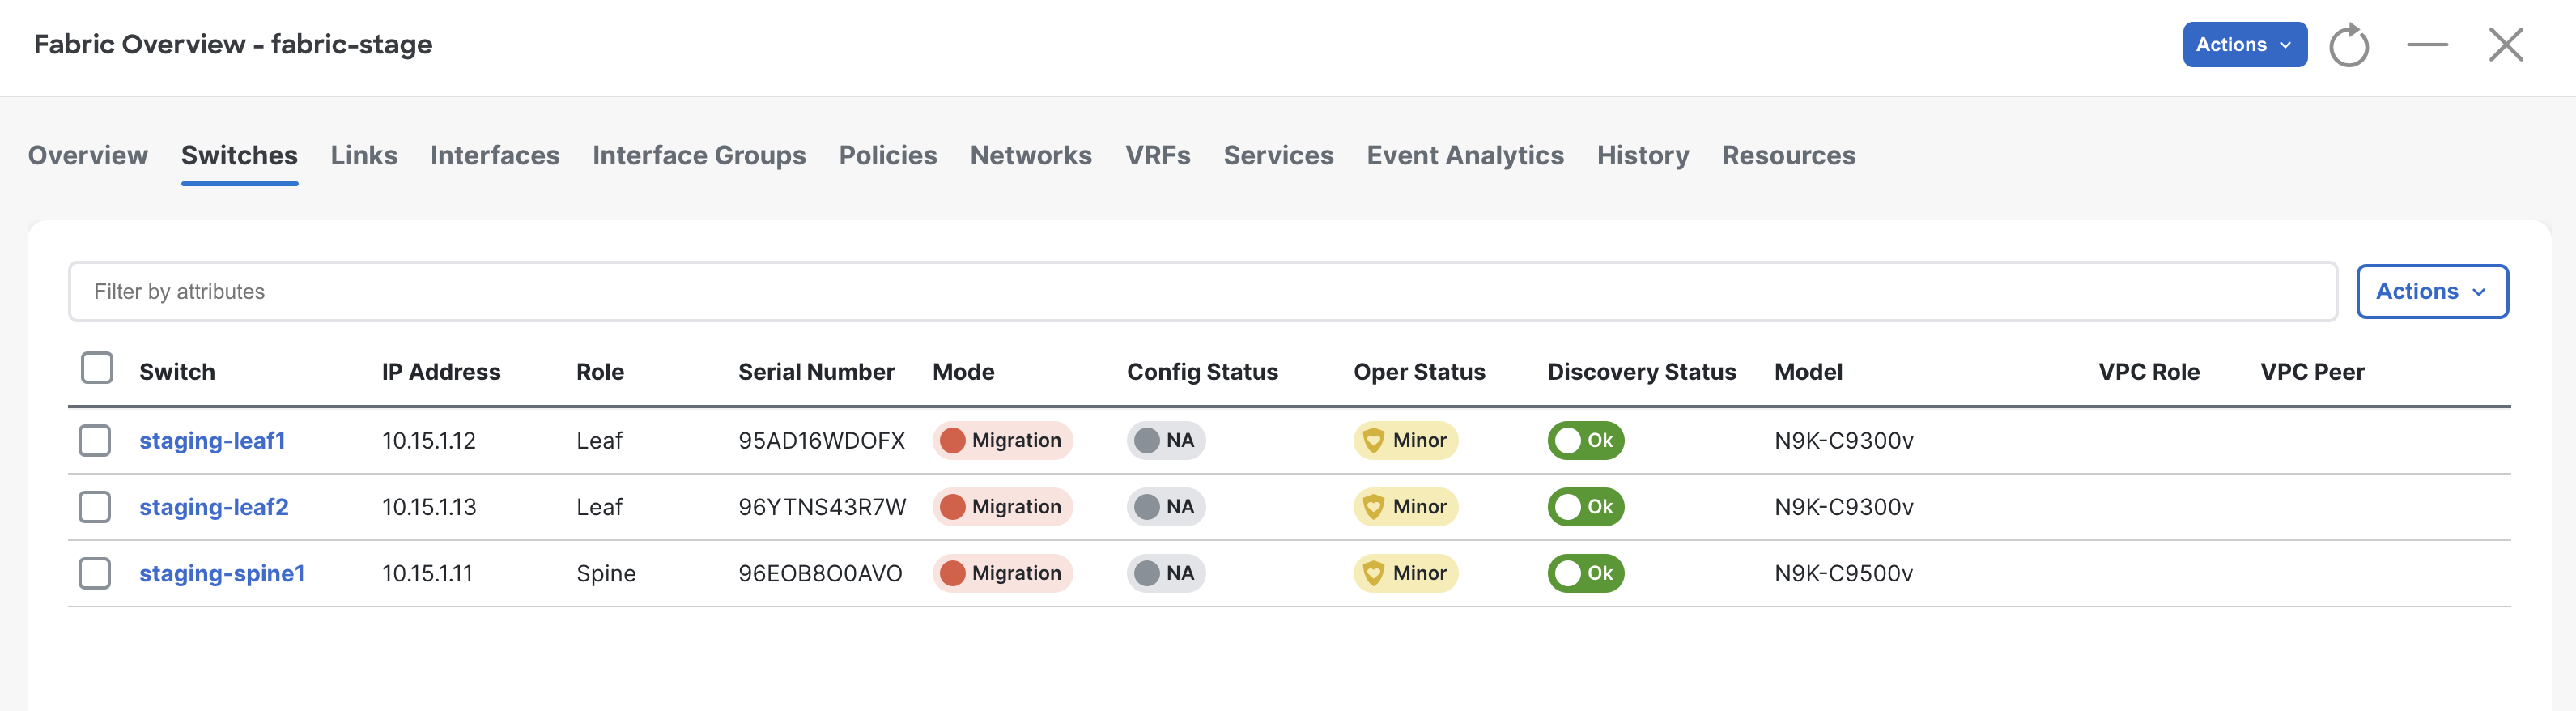The height and width of the screenshot is (711, 2576).
Task: Click IP address 10.15.1.12
Action: [429, 440]
